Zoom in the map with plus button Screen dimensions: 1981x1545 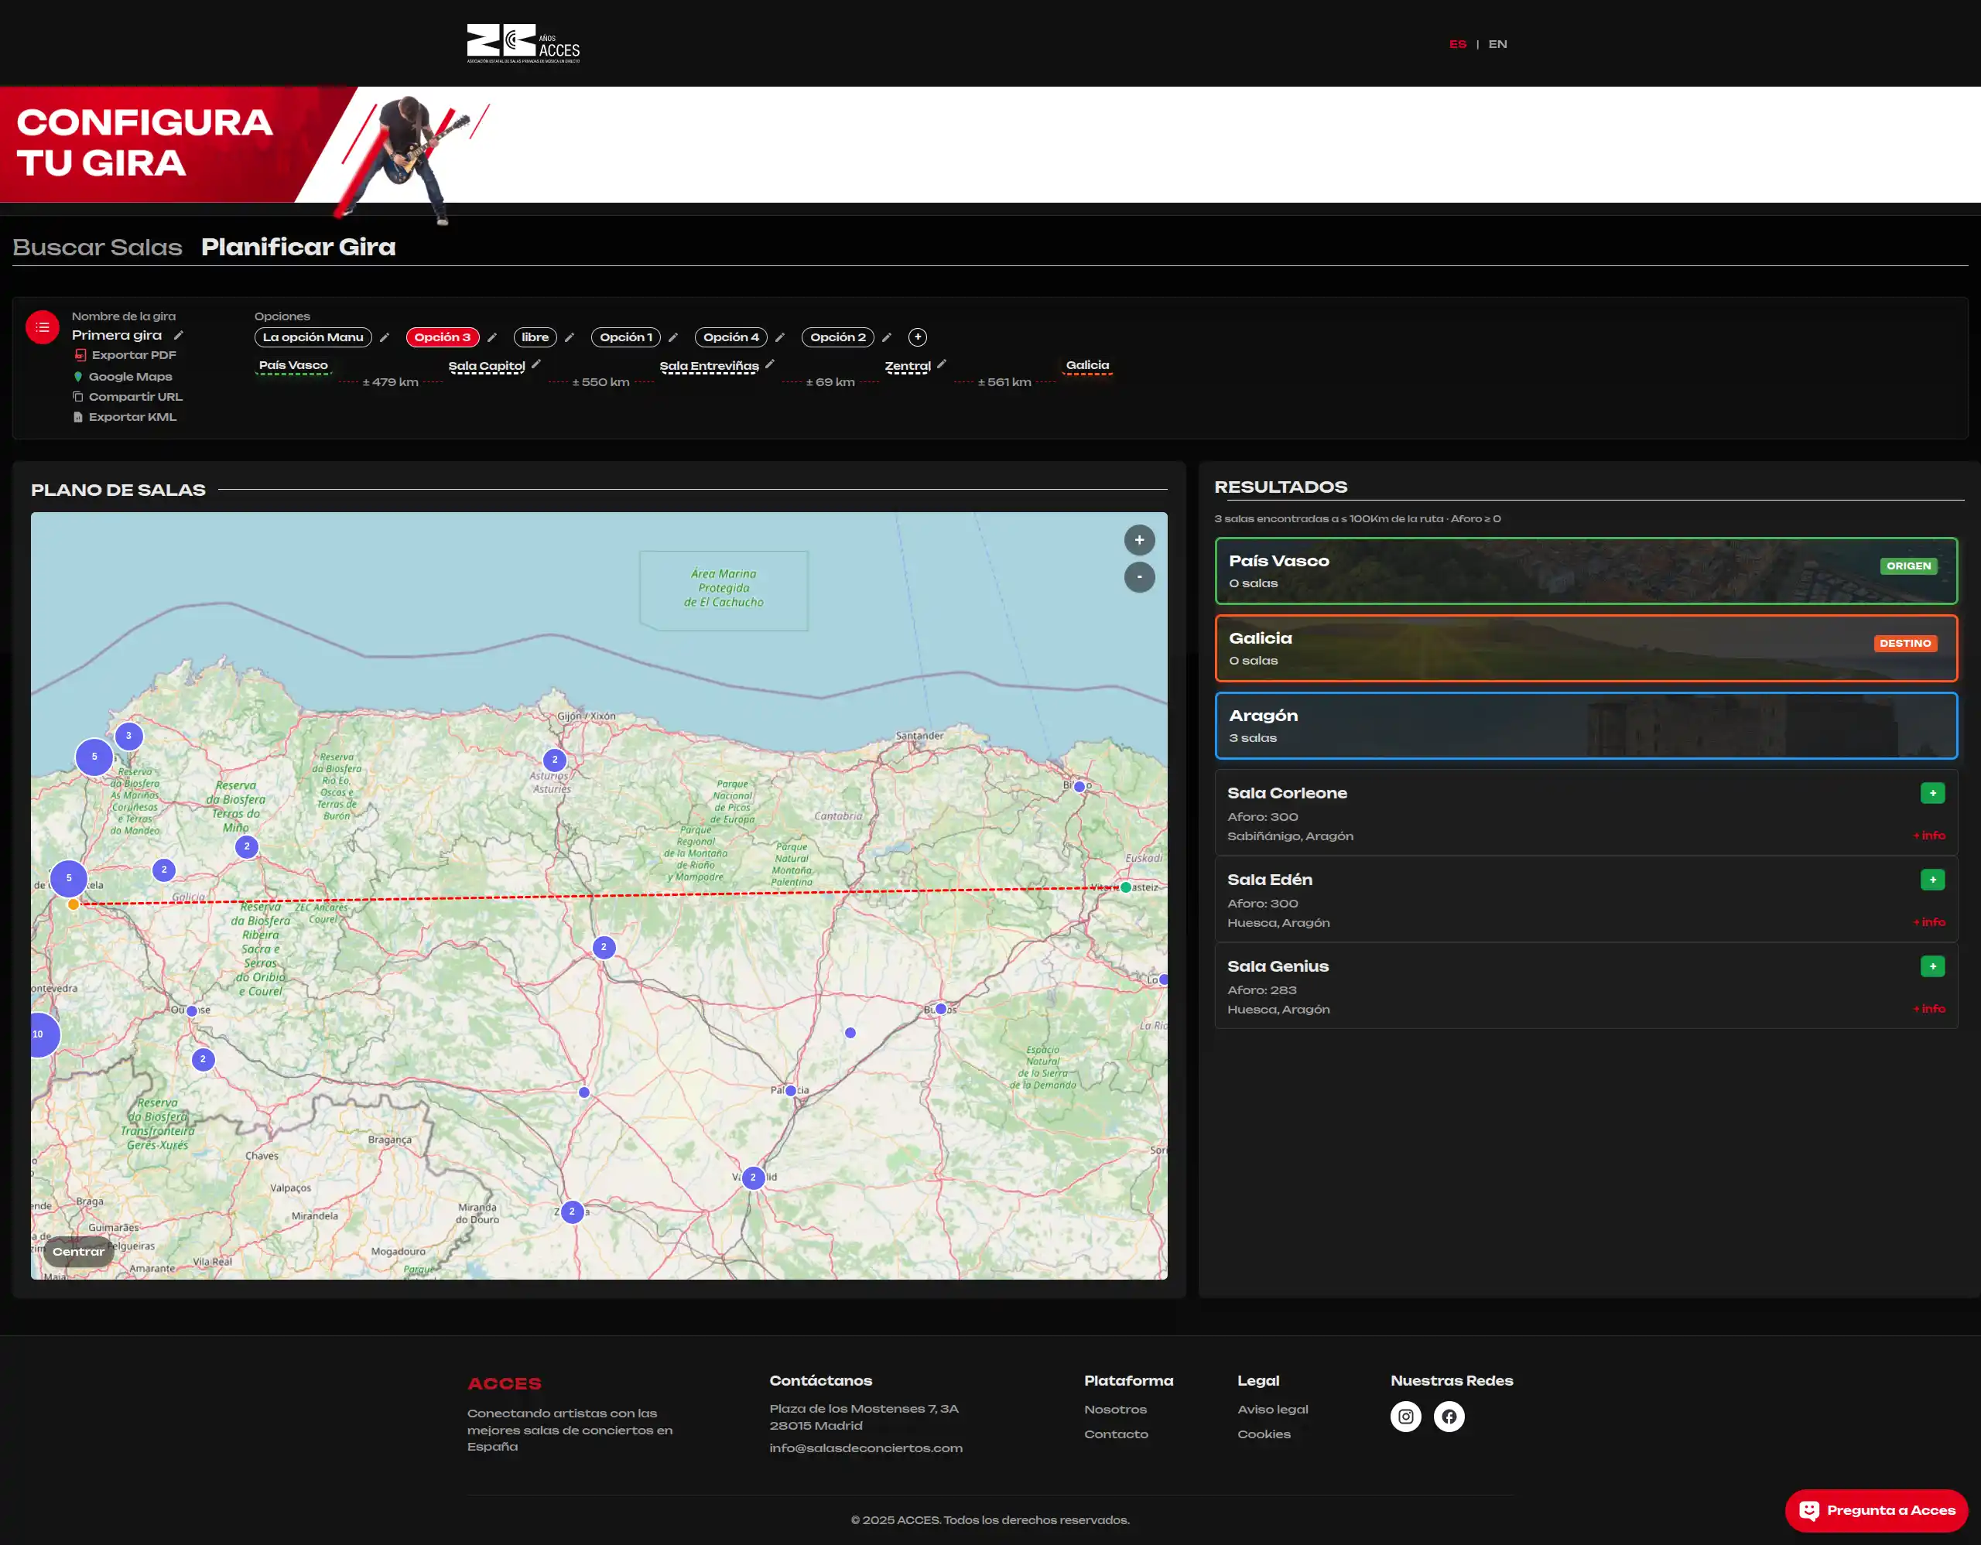1138,540
